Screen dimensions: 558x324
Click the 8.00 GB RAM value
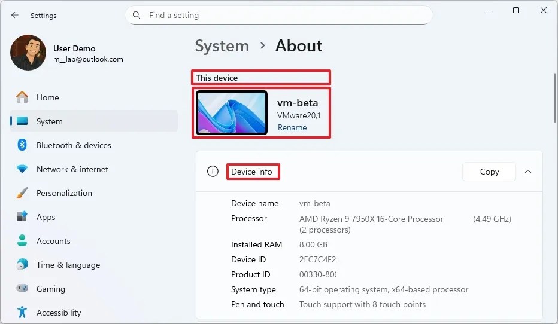click(x=313, y=244)
